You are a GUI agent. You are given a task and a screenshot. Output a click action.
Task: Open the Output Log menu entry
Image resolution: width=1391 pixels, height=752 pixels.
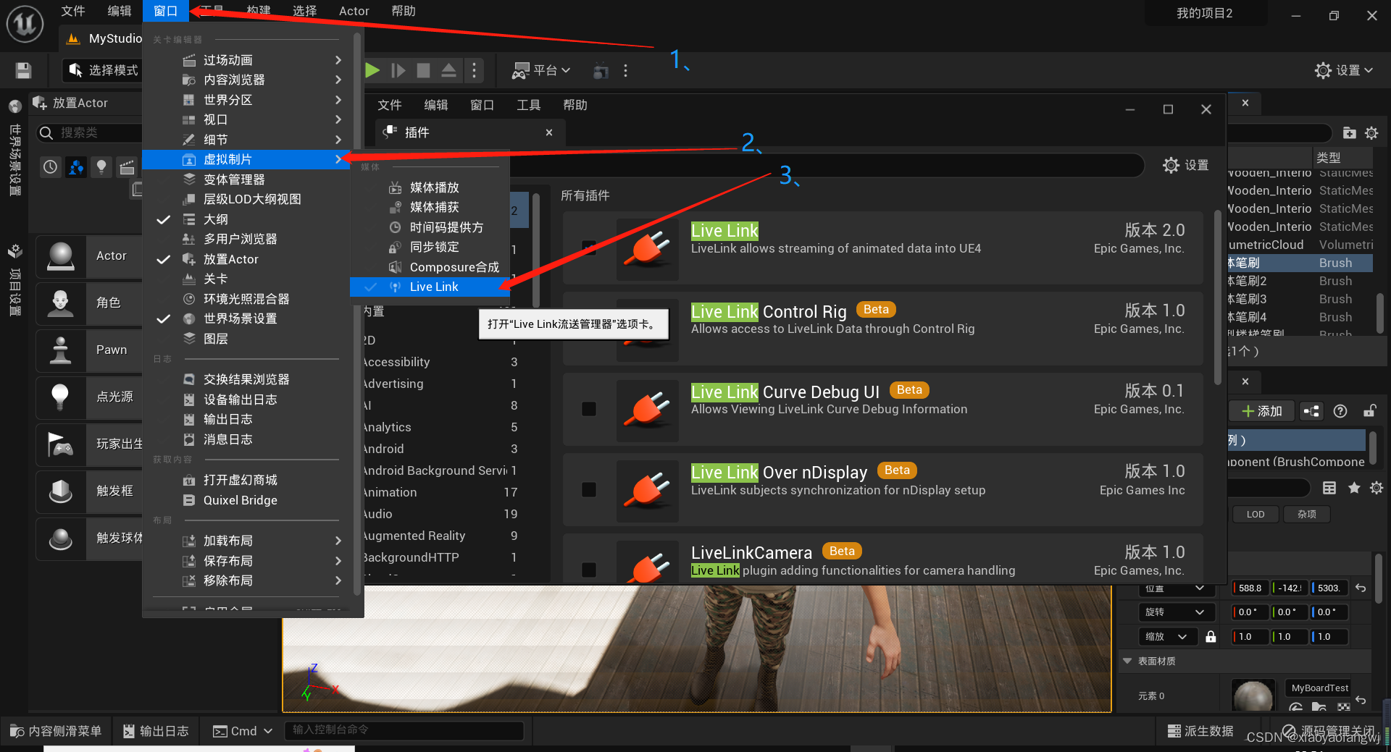point(246,419)
